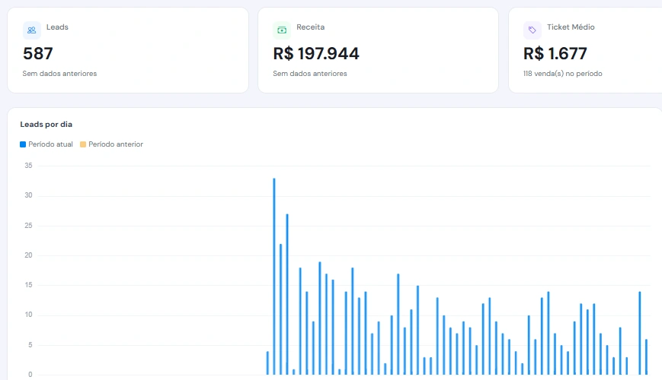The height and width of the screenshot is (380, 662).
Task: Toggle the Período atual legend item
Action: click(x=46, y=144)
